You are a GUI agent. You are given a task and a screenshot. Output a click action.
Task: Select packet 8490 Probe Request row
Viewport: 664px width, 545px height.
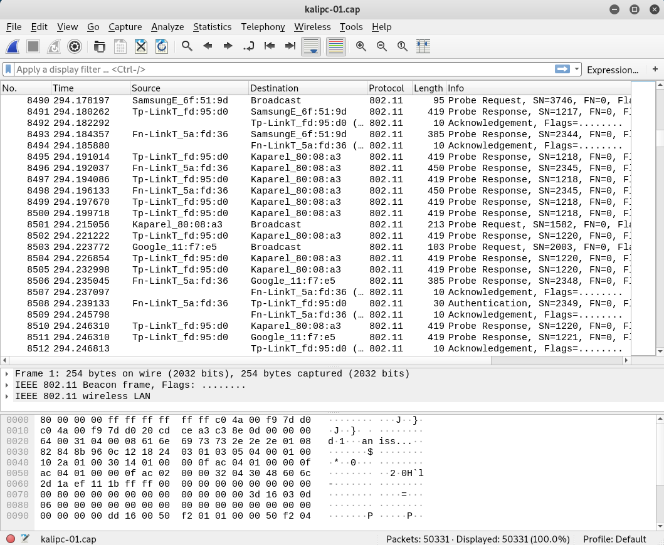click(315, 100)
